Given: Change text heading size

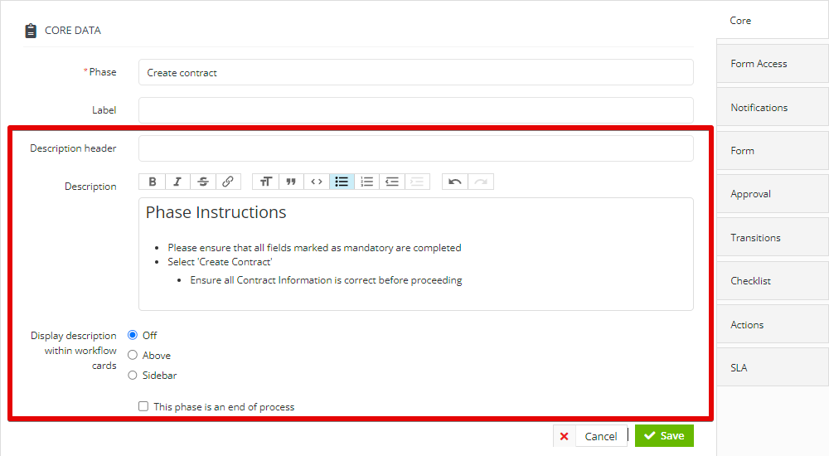Looking at the screenshot, I should [265, 182].
